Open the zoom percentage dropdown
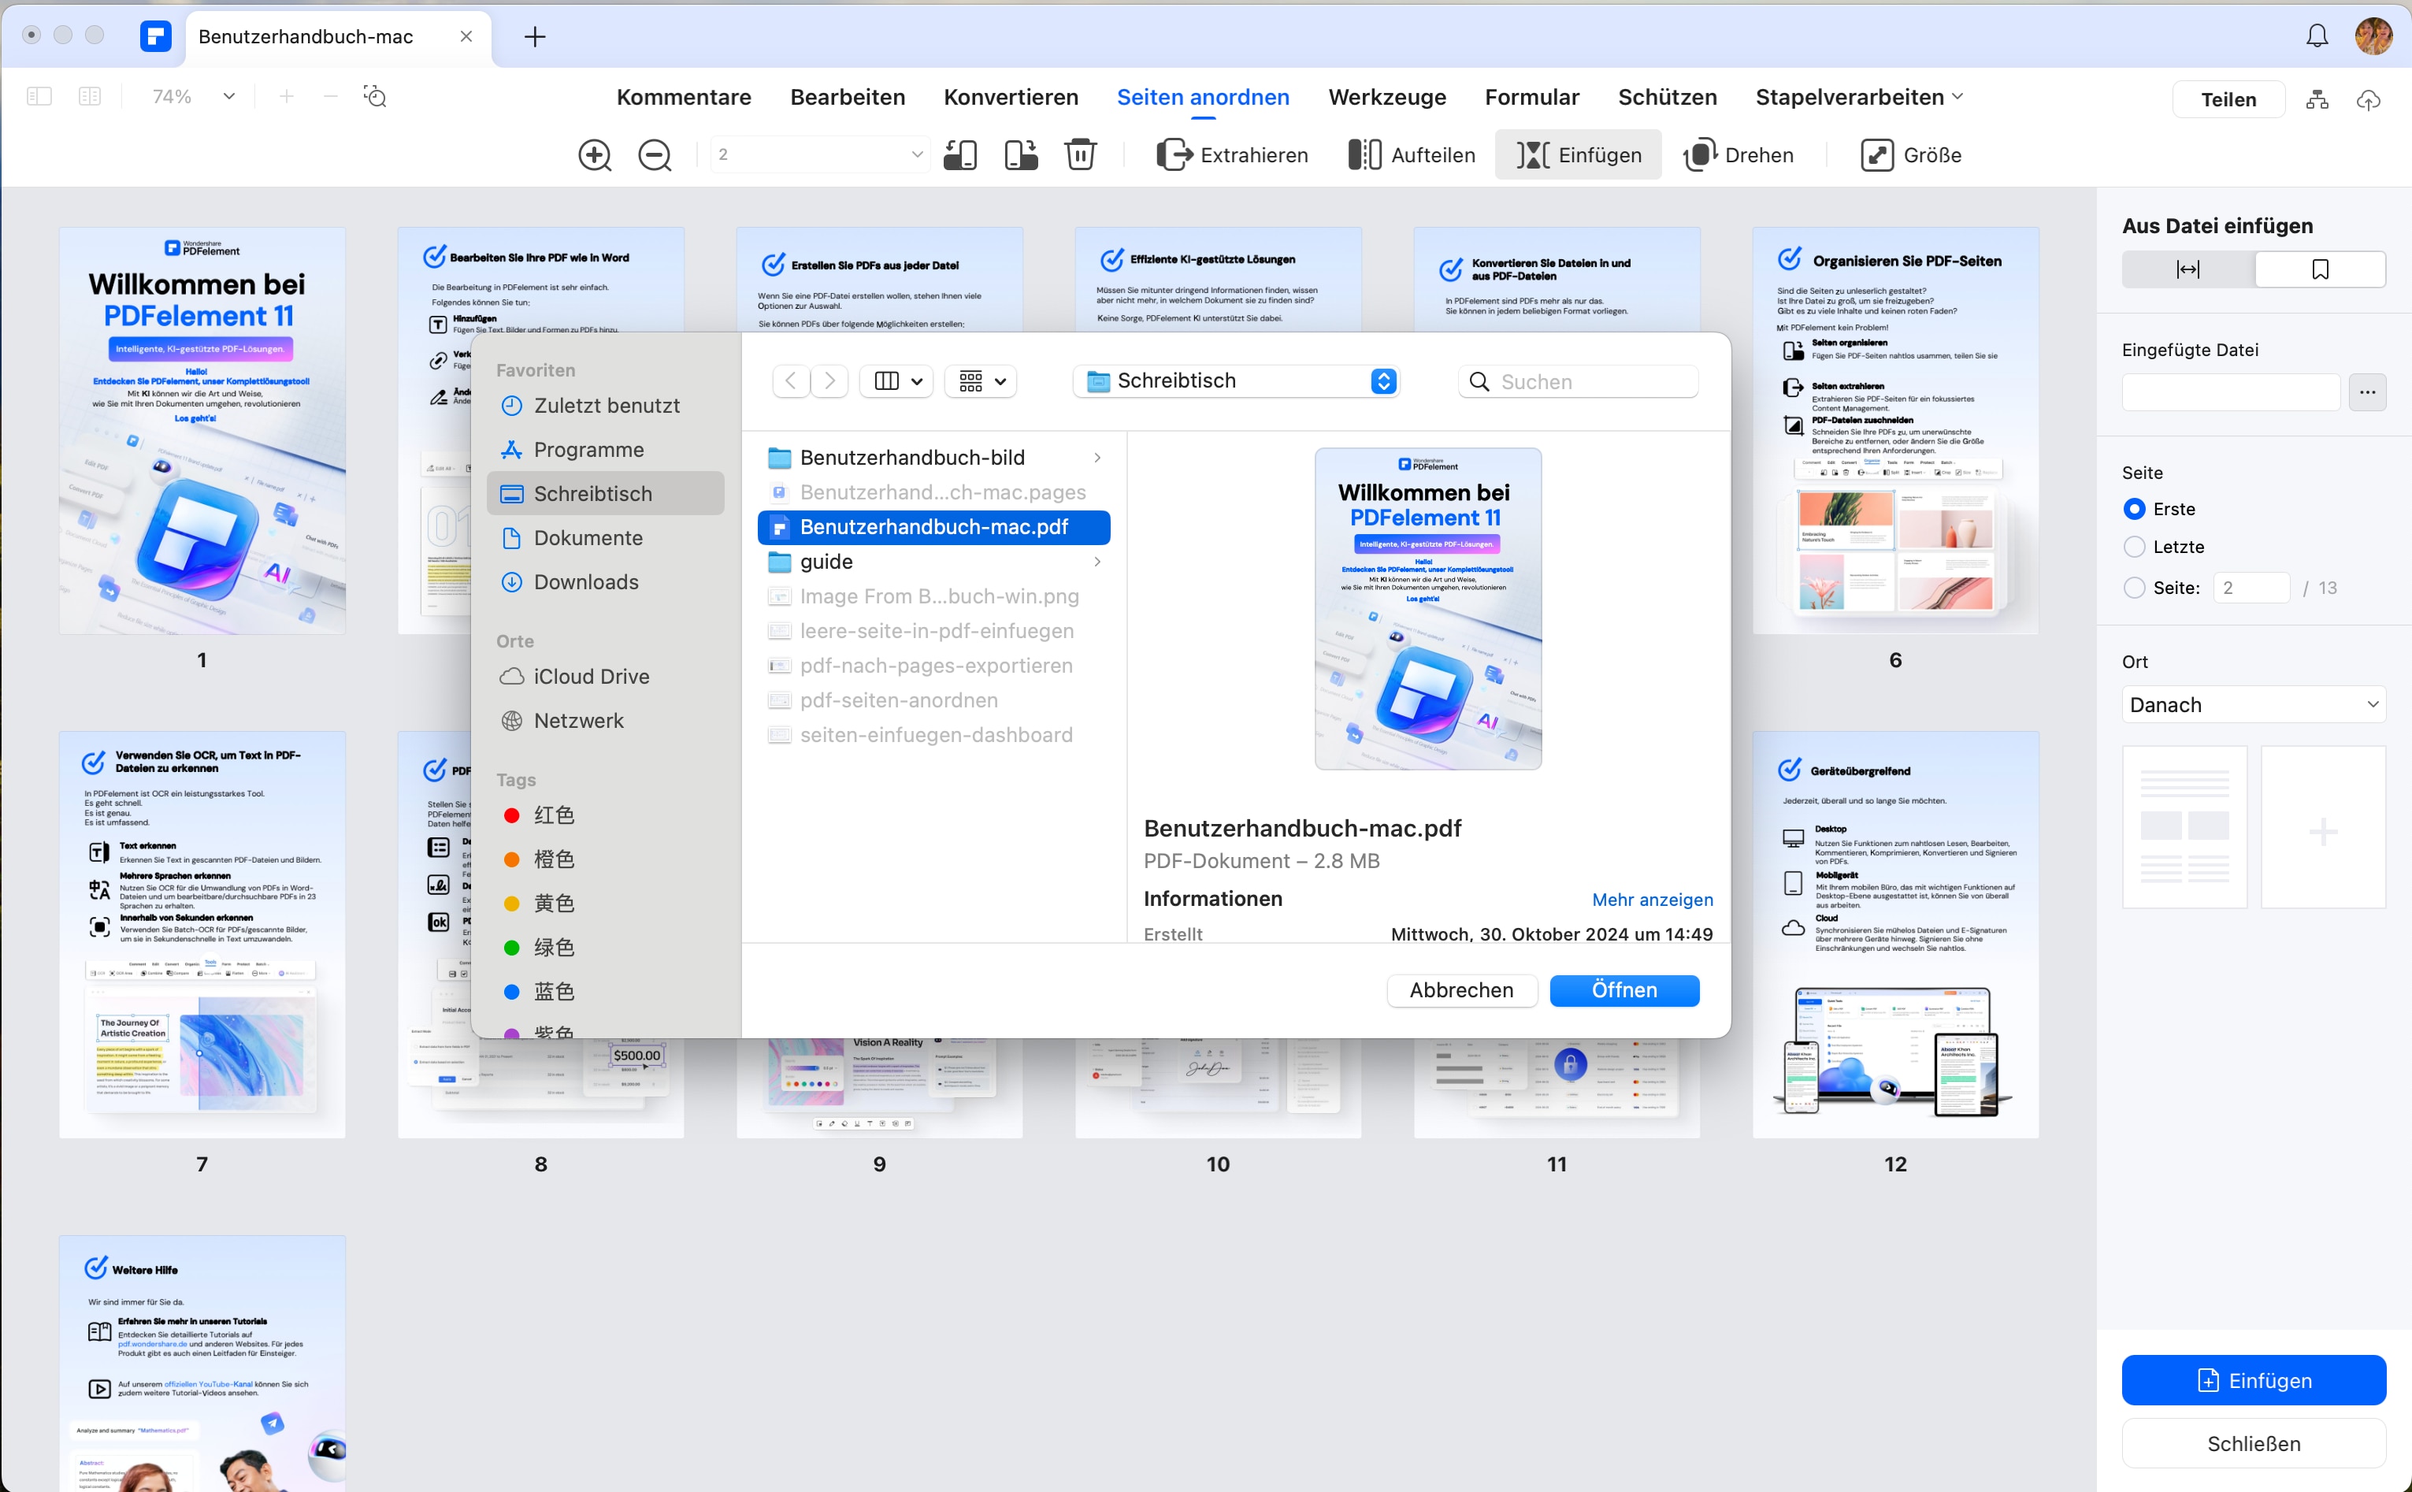 tap(229, 97)
